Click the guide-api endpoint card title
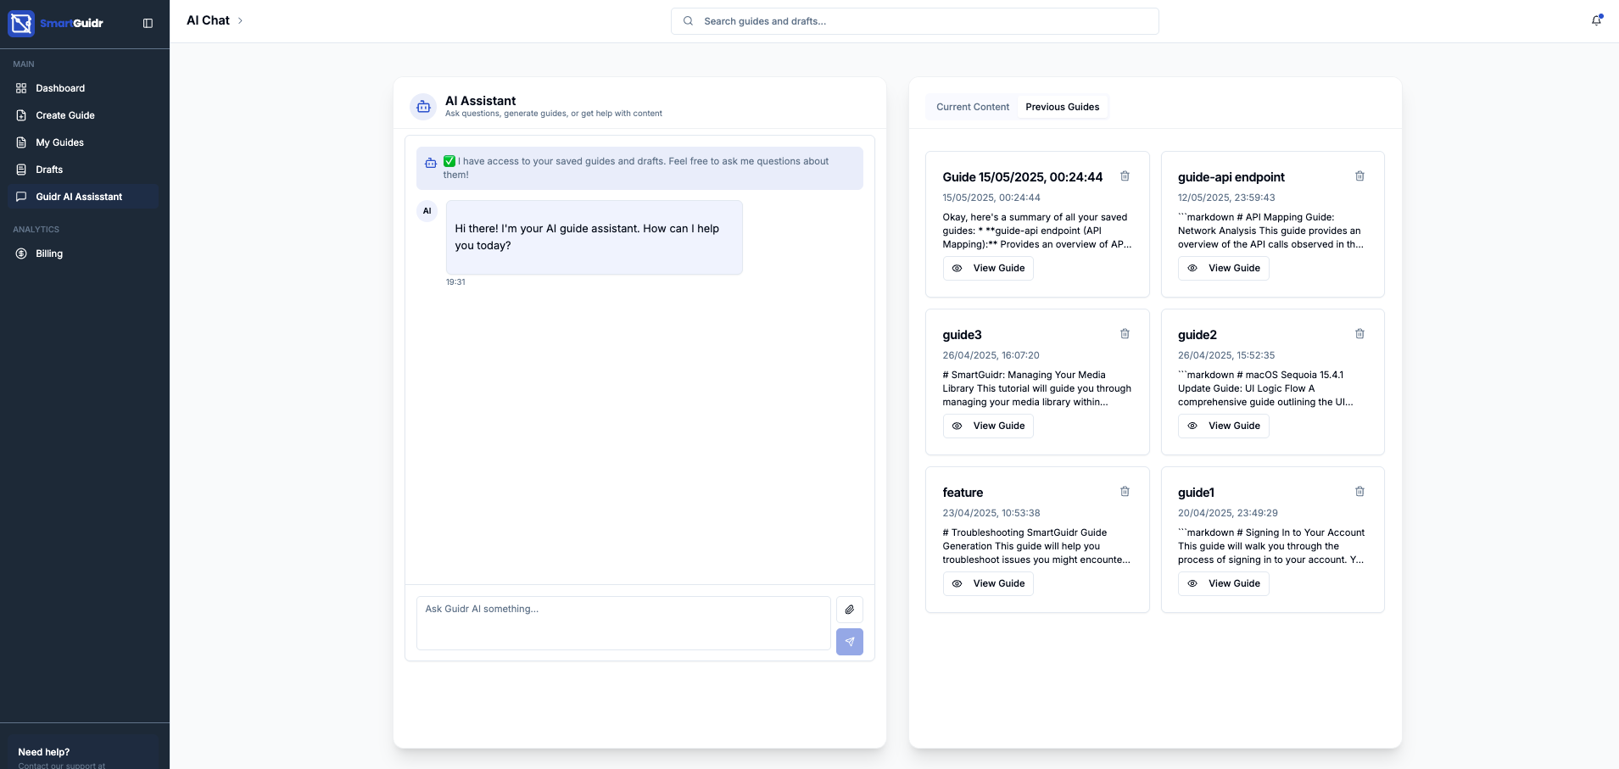1619x769 pixels. coord(1231,177)
